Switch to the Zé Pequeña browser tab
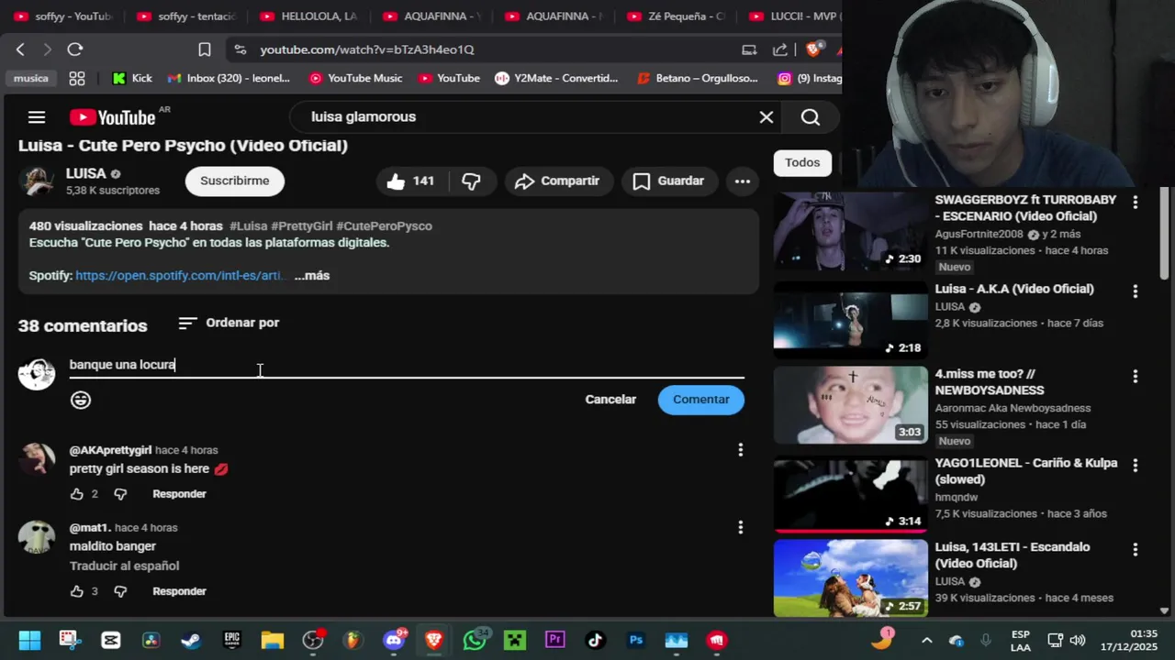Screen dimensions: 1175x660 tap(677, 16)
